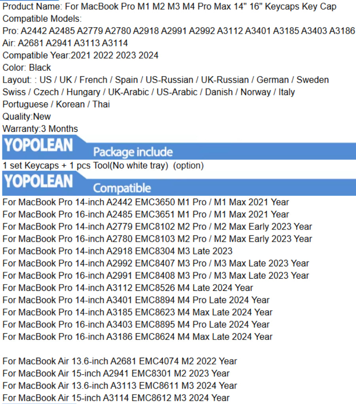Select the MacBook Pro 16-inch EMC8103 line
356x404 pixels.
(x=157, y=239)
